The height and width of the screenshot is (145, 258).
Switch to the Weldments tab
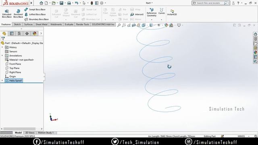click(x=56, y=24)
